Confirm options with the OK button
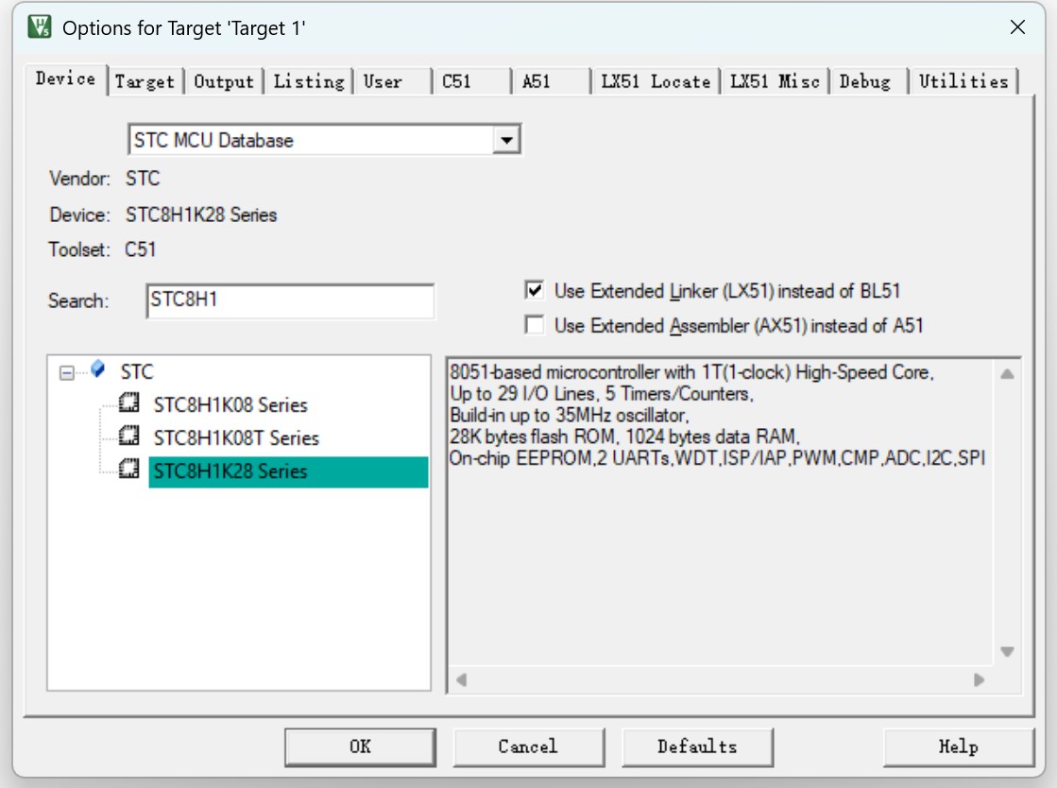 click(x=360, y=746)
